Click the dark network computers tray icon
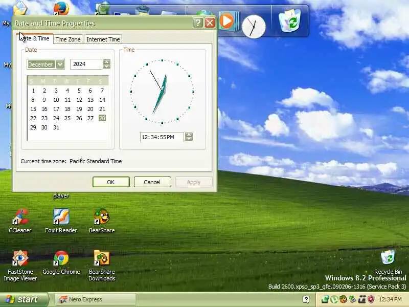Screen dimensions: 409x307 [362, 299]
